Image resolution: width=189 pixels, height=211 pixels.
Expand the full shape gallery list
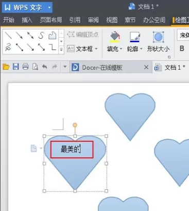(61, 50)
